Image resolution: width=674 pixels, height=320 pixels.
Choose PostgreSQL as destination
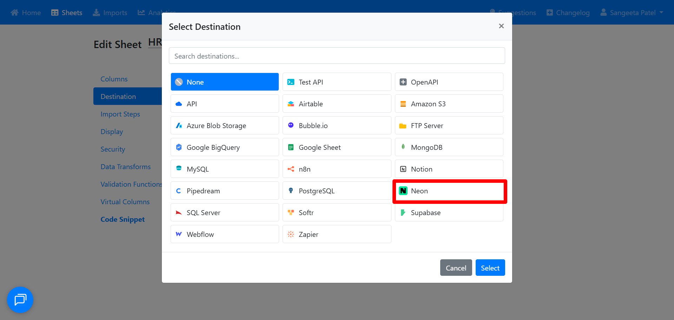(337, 191)
